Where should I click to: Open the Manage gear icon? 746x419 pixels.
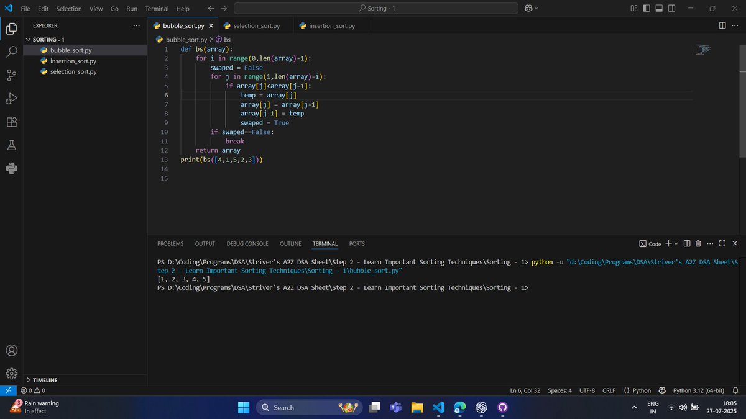[x=11, y=373]
